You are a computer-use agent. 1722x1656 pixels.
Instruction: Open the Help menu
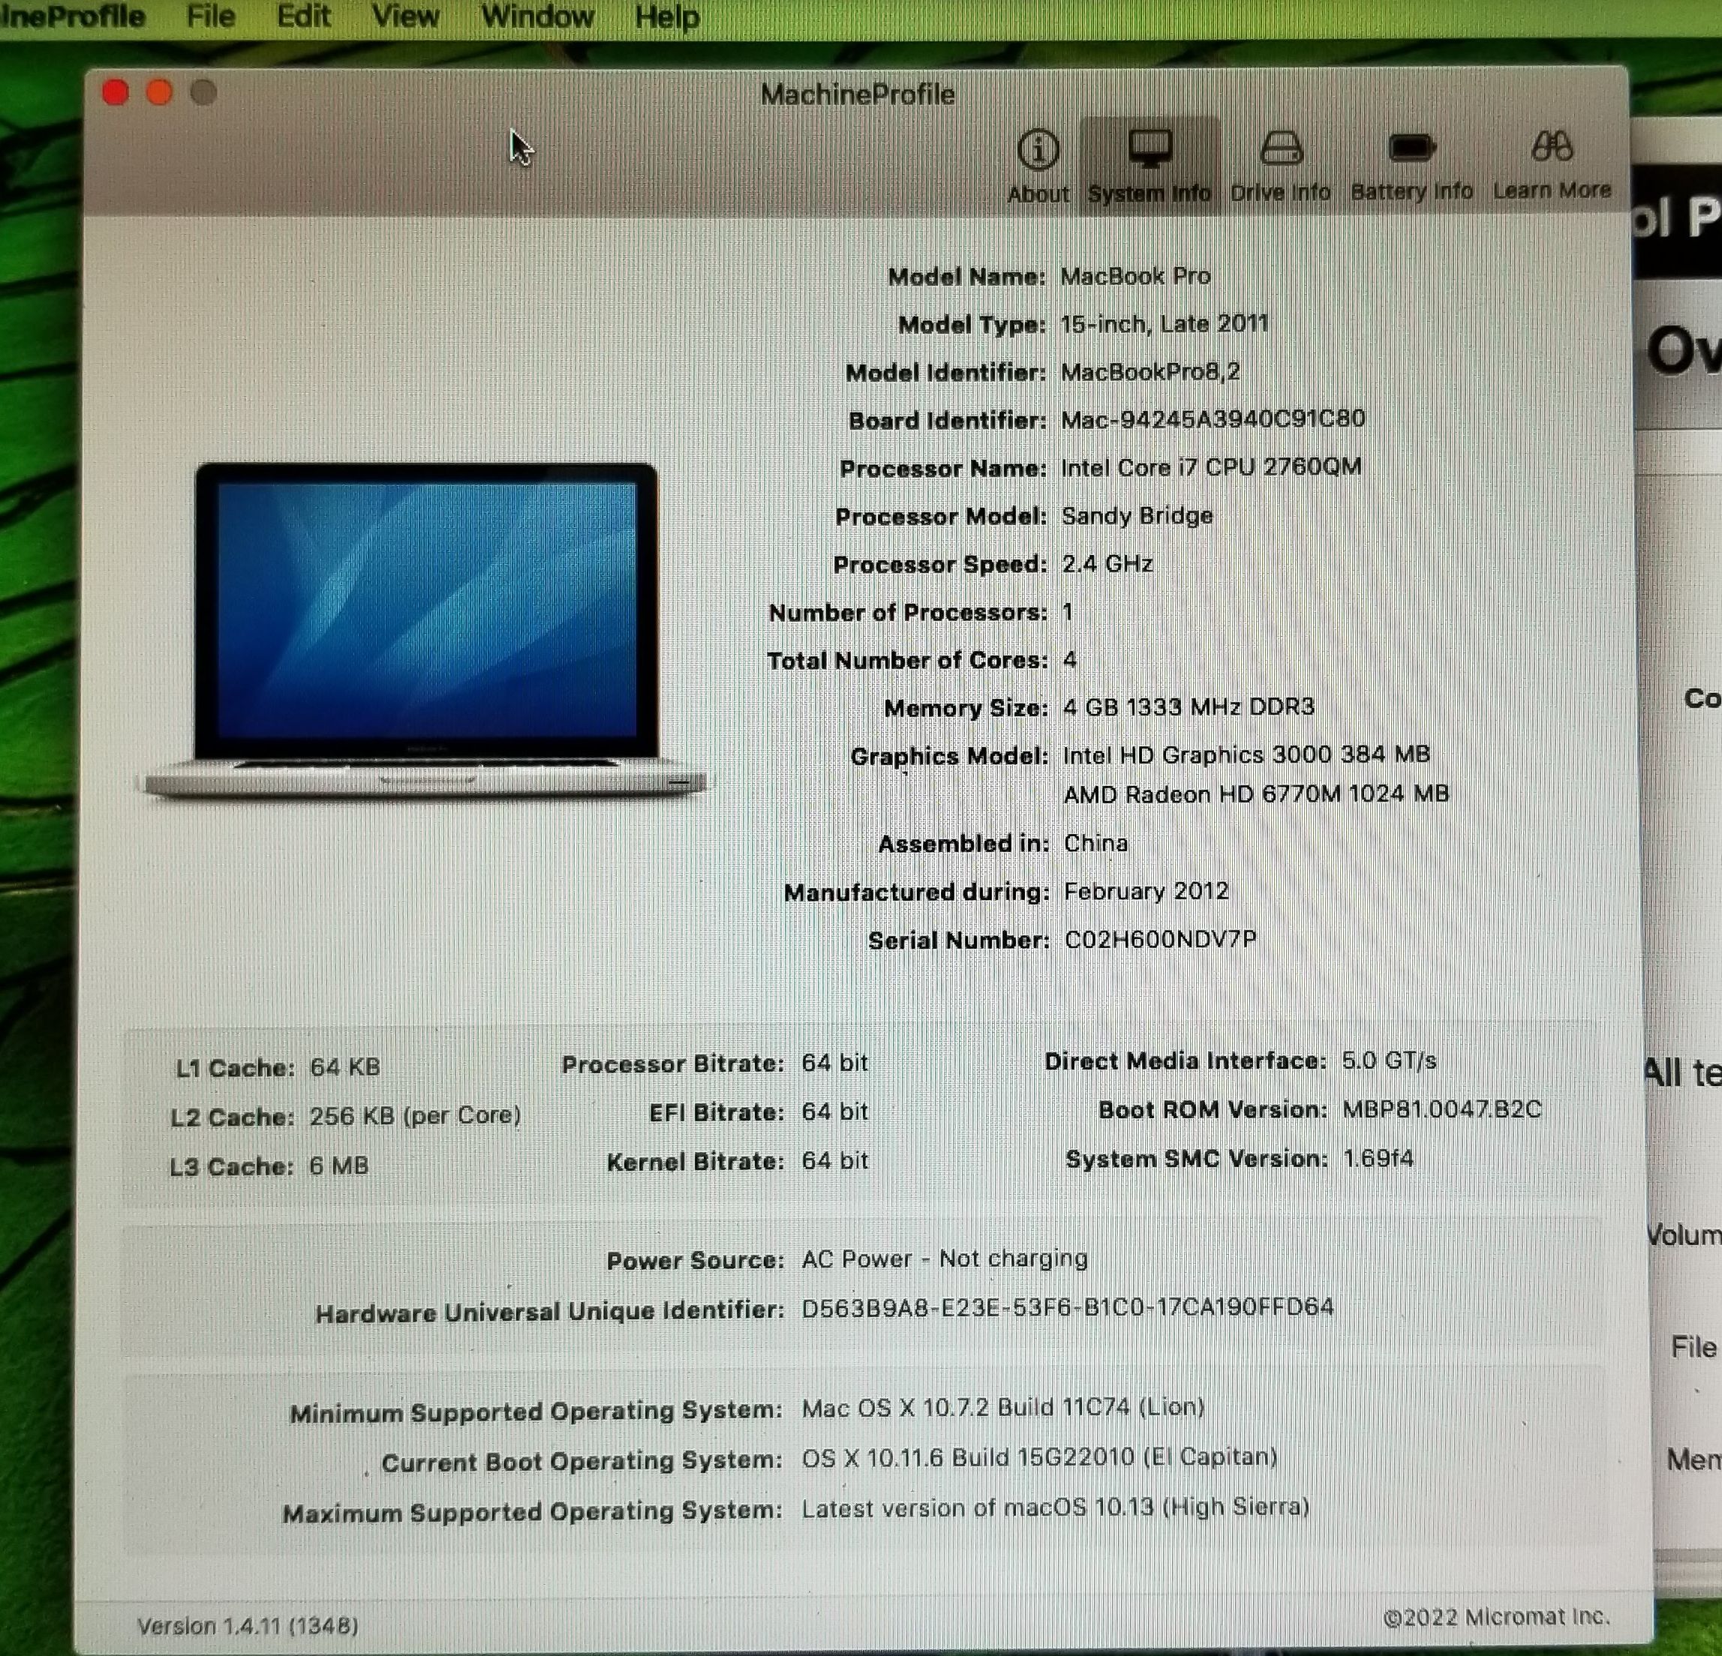point(667,16)
